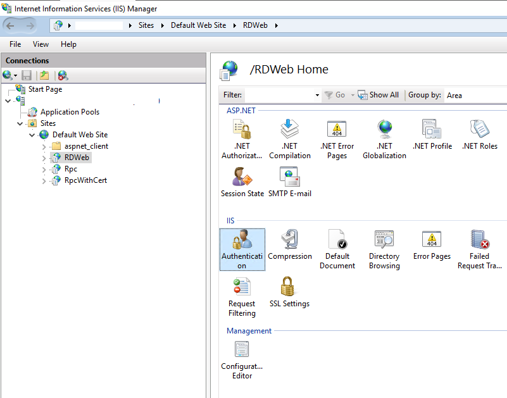Open the .NET Roles feature

coord(480,135)
